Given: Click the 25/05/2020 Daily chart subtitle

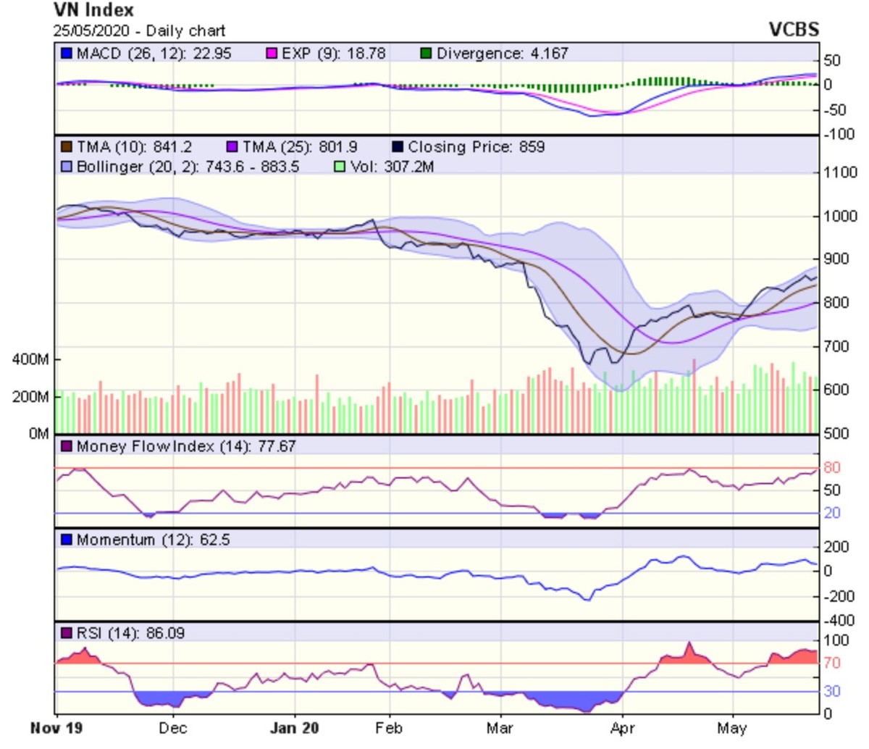Looking at the screenshot, I should coord(139,31).
